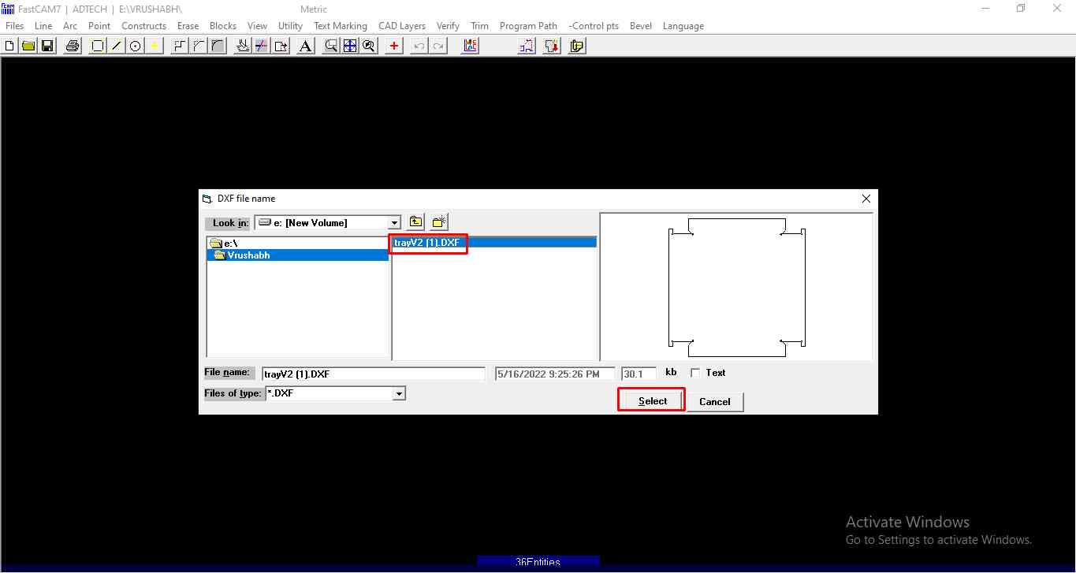Screen dimensions: 1076x573
Task: Go up one folder level in dialog
Action: (416, 222)
